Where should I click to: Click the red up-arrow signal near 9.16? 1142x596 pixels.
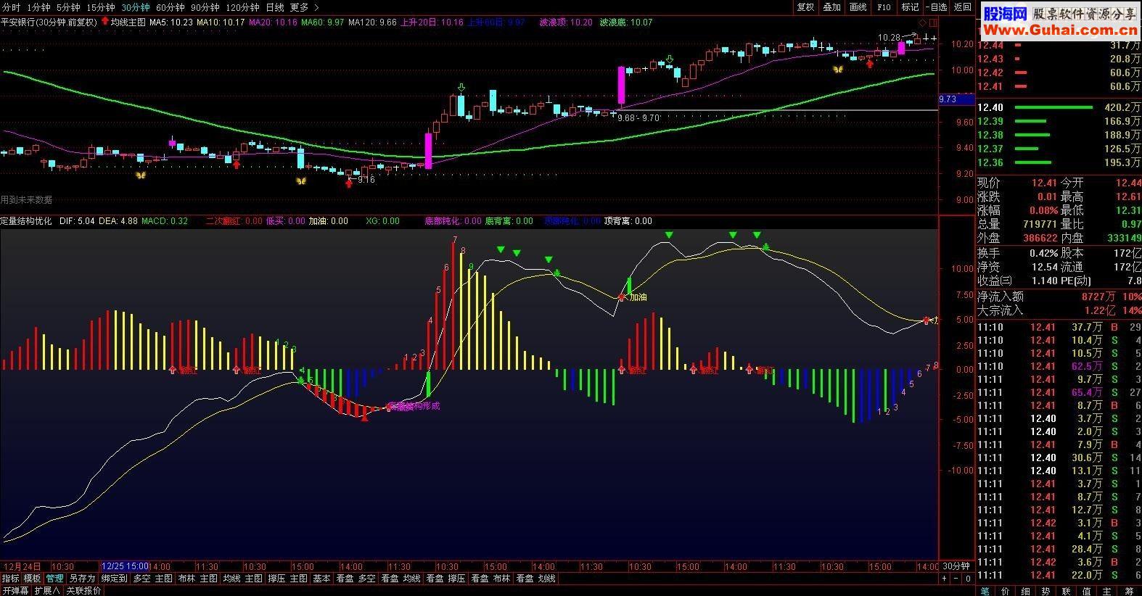349,182
